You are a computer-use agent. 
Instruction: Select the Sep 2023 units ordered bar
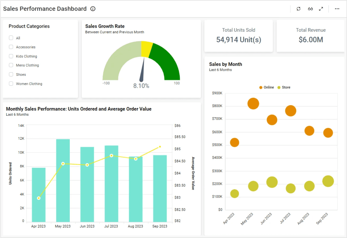click(x=160, y=188)
